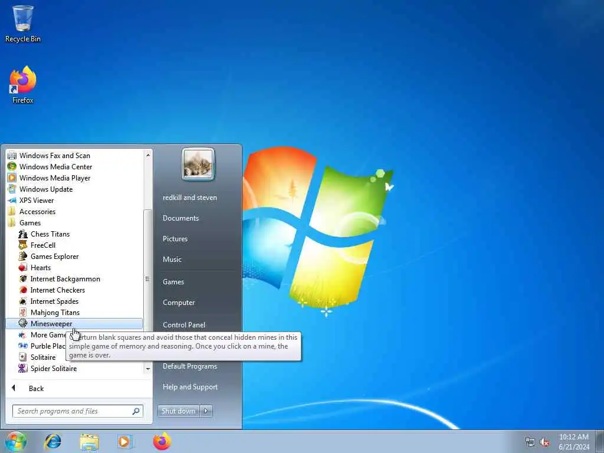Open Computer from the Start menu

pyautogui.click(x=179, y=303)
